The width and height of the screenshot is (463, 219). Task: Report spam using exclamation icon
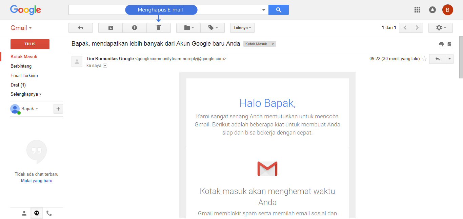[135, 28]
